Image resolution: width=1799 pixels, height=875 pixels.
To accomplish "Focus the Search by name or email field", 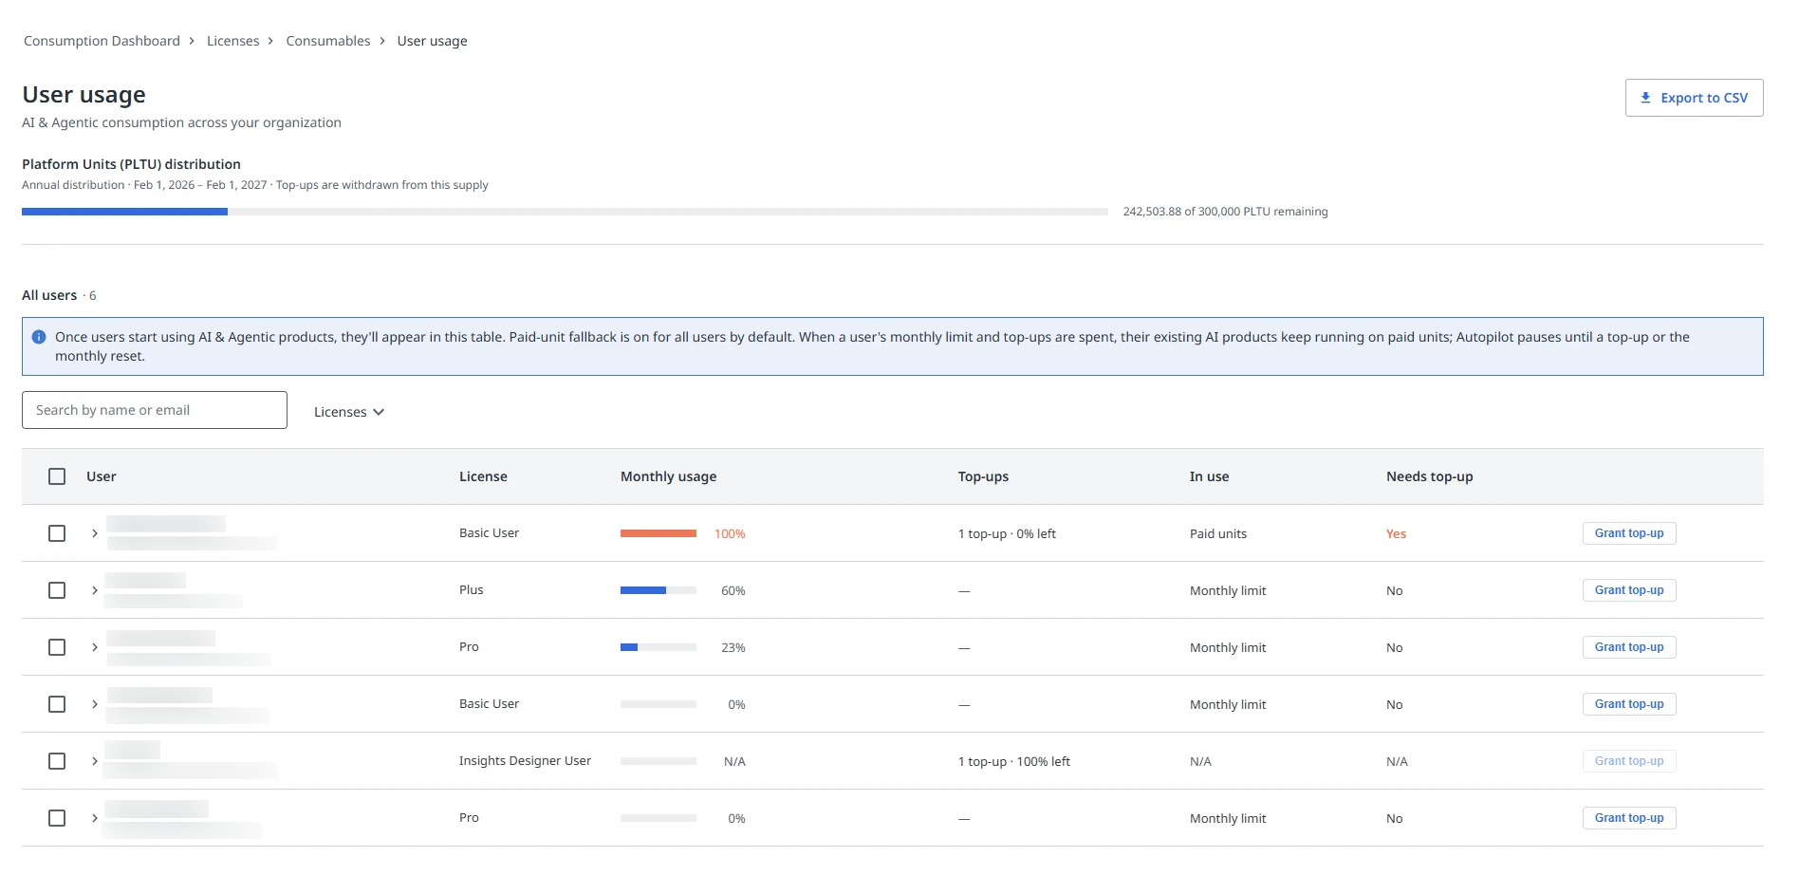I will pos(155,410).
